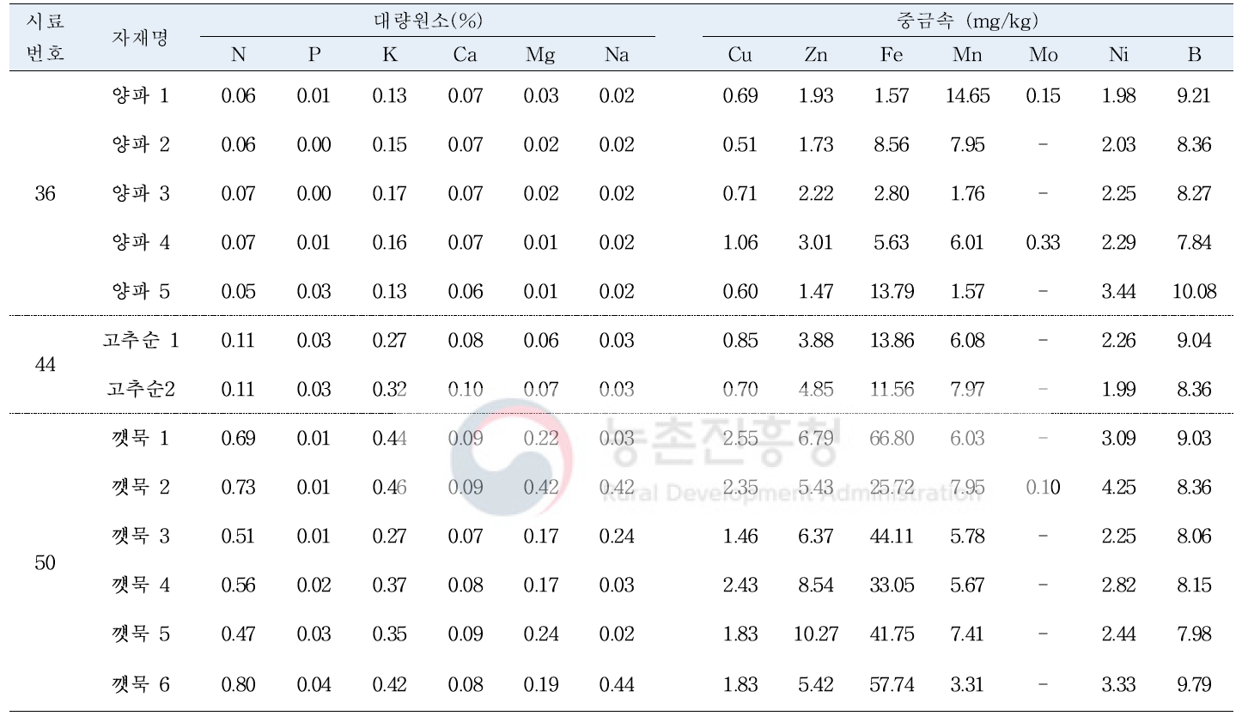Image resolution: width=1242 pixels, height=722 pixels.
Task: Select sample number 50 cell
Action: pos(45,562)
